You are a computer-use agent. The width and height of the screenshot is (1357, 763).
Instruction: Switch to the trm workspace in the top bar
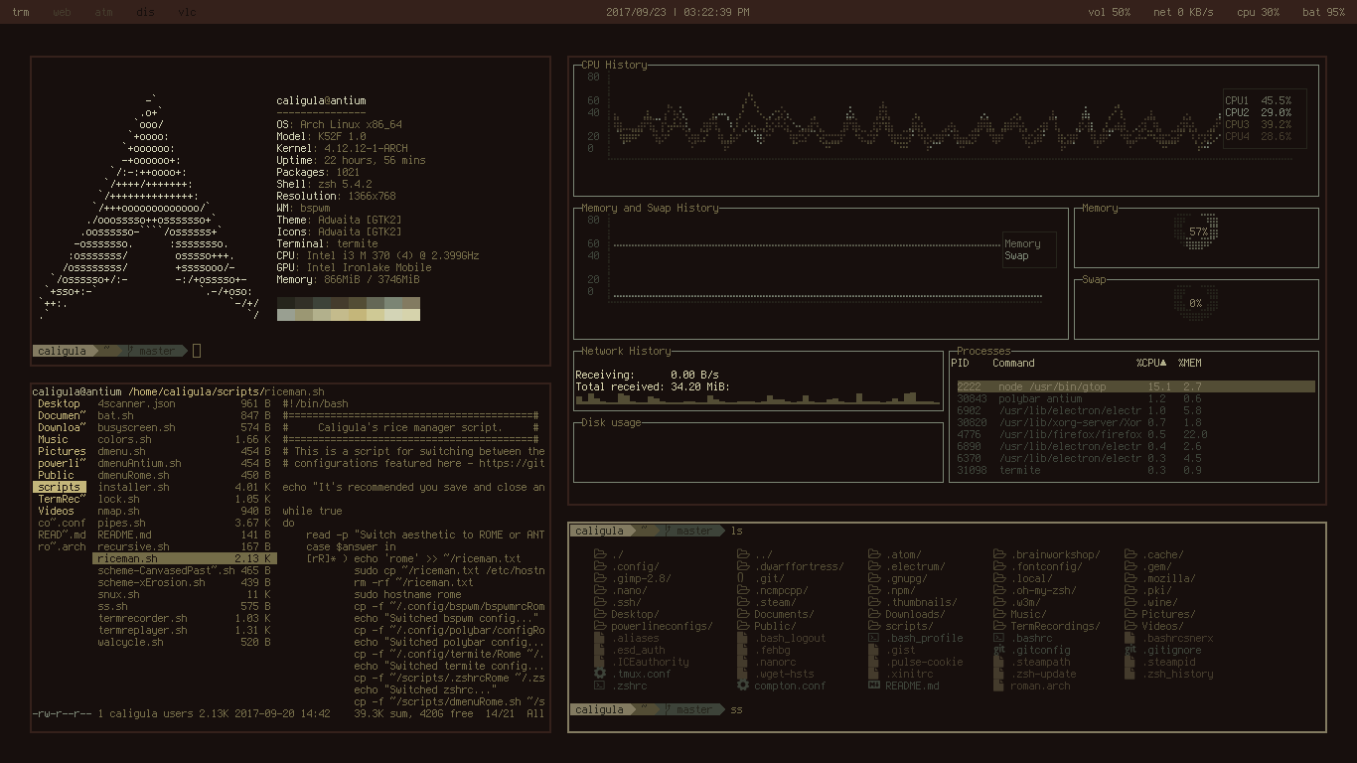click(x=21, y=12)
